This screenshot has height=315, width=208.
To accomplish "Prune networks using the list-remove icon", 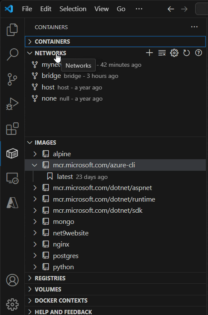I will tap(162, 53).
